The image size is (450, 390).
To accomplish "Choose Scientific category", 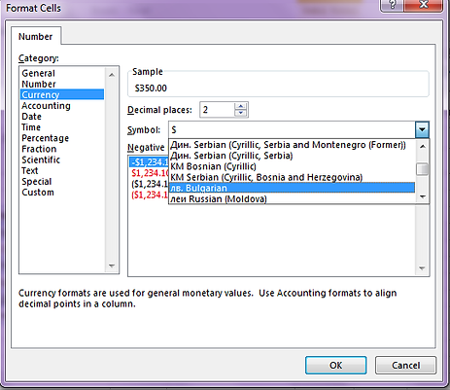I will coord(62,160).
